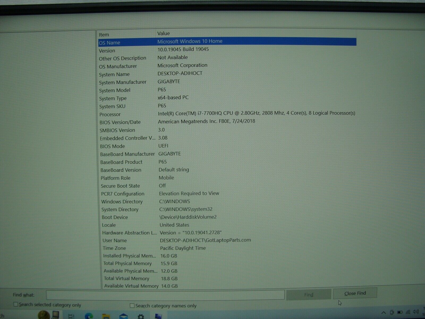This screenshot has height=319, width=425.
Task: Select the System Name row
Action: pyautogui.click(x=227, y=74)
